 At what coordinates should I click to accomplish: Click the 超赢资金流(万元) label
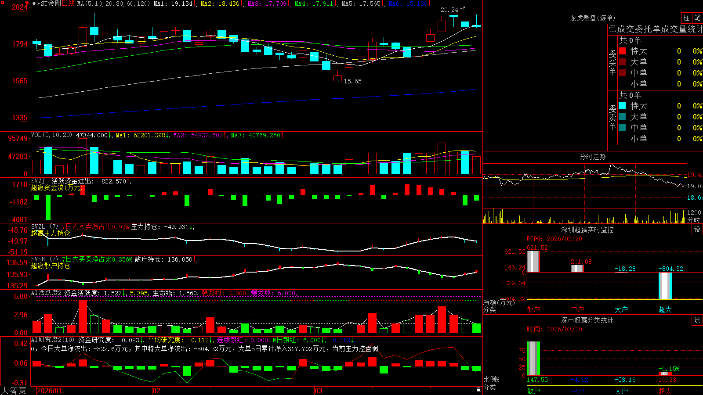click(57, 187)
